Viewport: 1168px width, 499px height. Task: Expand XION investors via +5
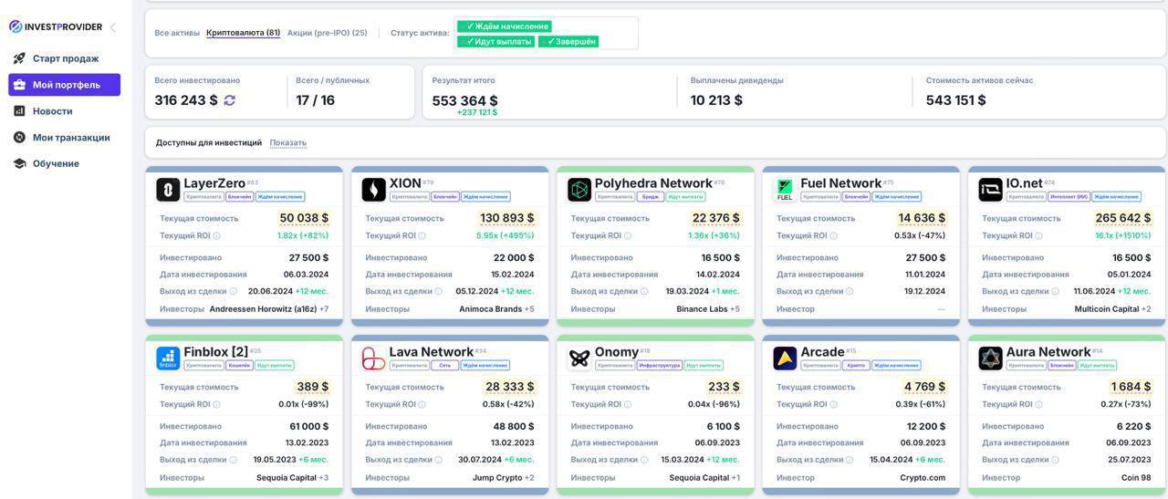coord(529,309)
